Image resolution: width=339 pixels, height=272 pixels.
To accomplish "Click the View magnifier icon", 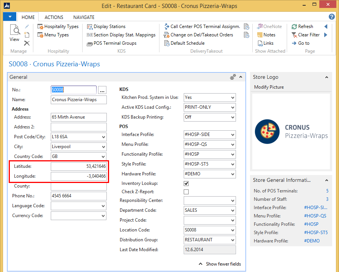I will [14, 31].
